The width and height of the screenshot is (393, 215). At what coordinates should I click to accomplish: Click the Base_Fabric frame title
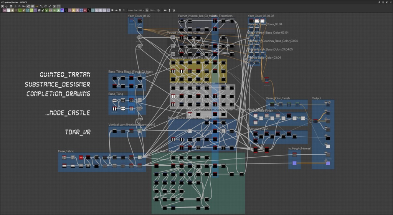66,151
